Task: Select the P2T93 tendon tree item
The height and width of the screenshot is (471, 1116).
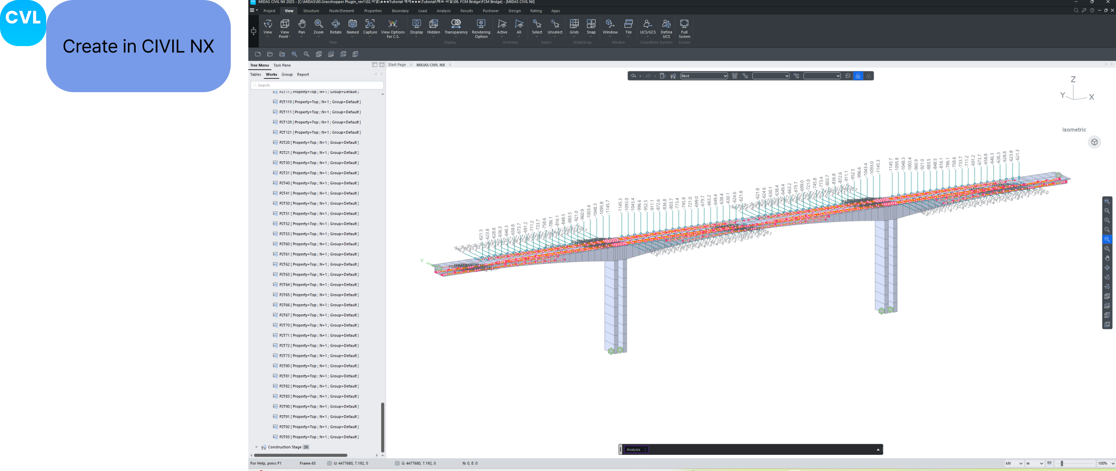Action: [316, 437]
